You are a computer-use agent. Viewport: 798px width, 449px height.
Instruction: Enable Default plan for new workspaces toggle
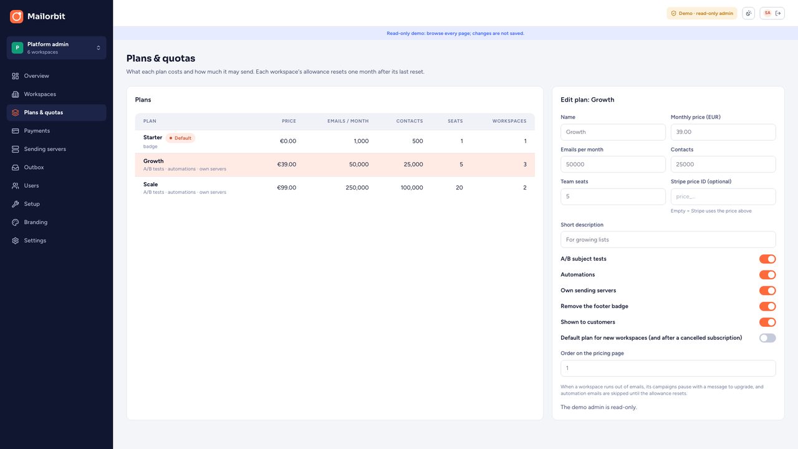767,338
